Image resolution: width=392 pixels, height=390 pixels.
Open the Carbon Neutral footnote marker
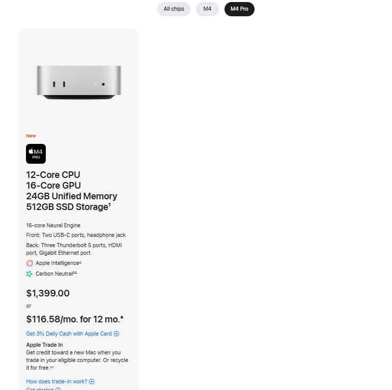pyautogui.click(x=75, y=273)
